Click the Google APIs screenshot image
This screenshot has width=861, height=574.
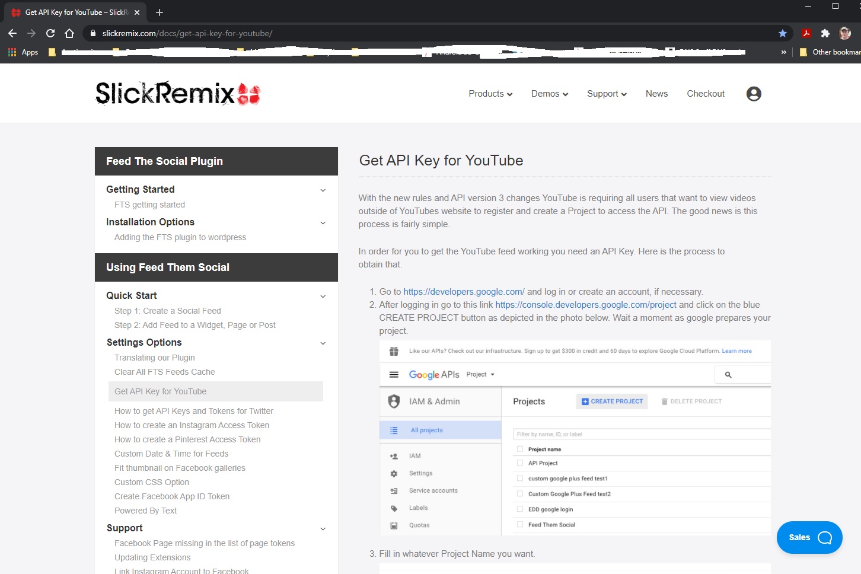pos(575,438)
